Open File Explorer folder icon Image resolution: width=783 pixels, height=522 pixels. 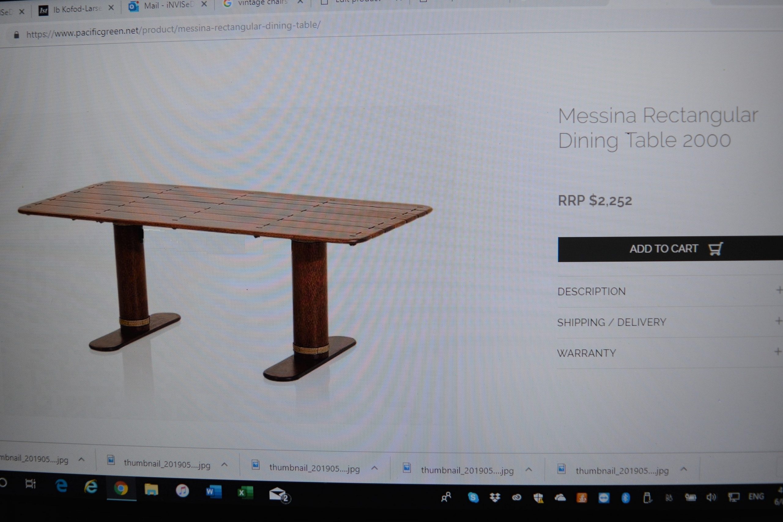tap(151, 490)
